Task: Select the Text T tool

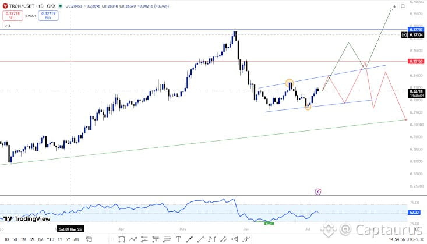Action: click(x=178, y=239)
